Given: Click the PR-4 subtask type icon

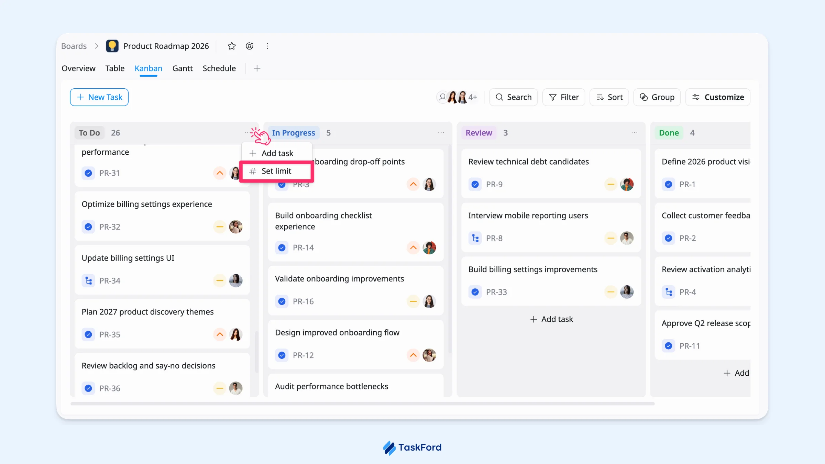Looking at the screenshot, I should (x=669, y=292).
